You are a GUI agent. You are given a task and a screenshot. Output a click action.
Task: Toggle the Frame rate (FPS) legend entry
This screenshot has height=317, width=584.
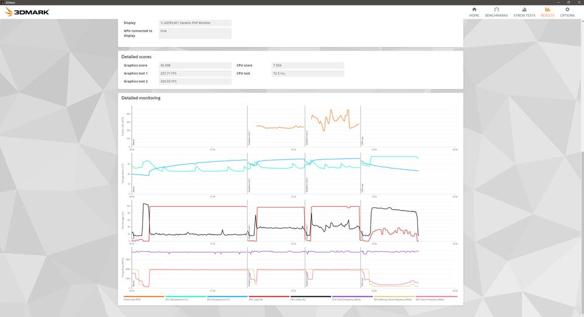point(144,298)
